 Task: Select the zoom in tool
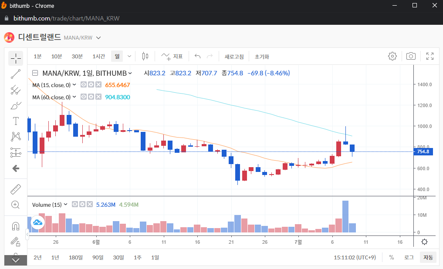(x=15, y=205)
